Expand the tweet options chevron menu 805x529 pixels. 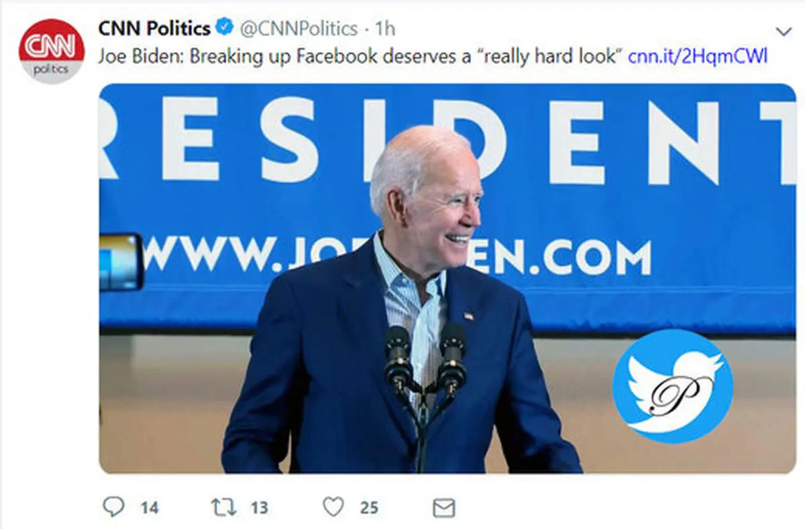[783, 32]
